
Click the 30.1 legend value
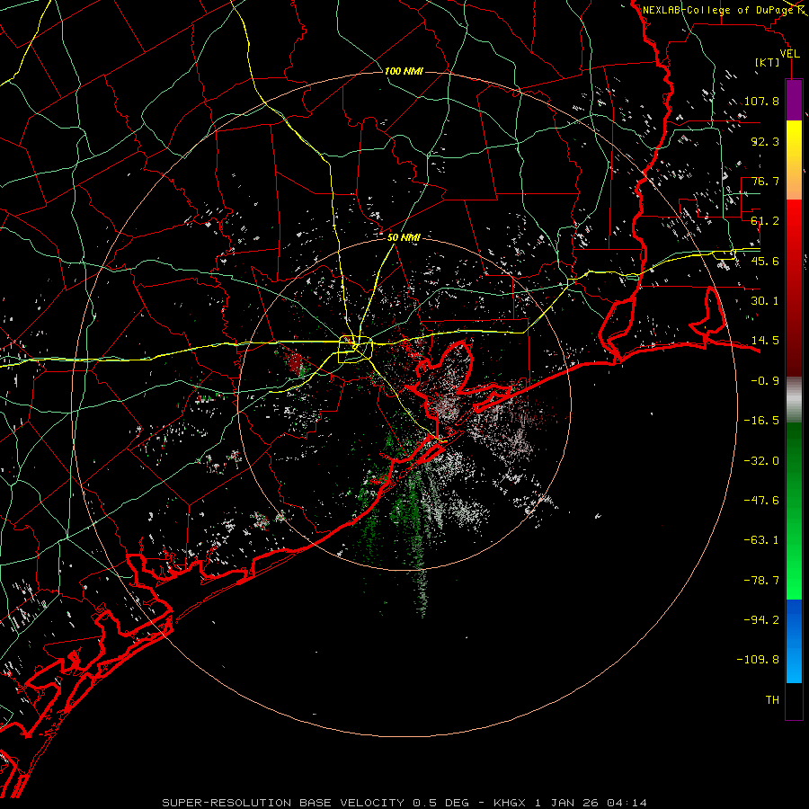pos(765,301)
